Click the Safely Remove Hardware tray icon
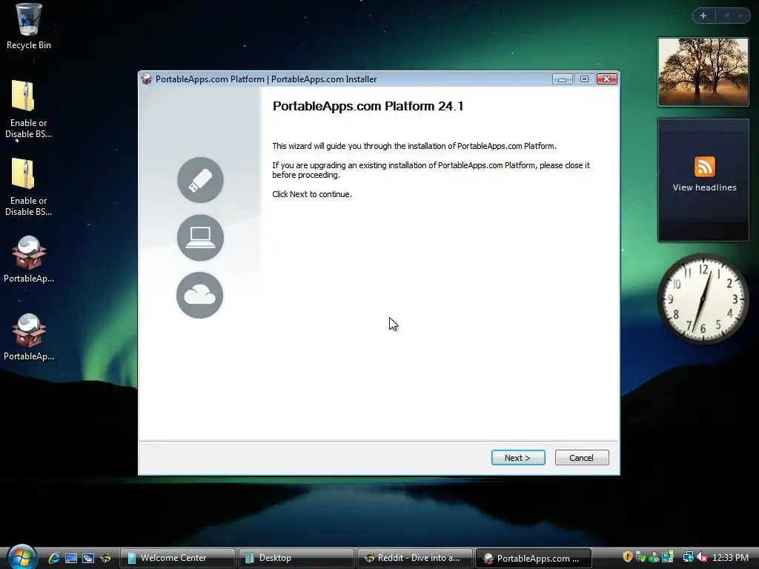759x569 pixels. coord(640,557)
